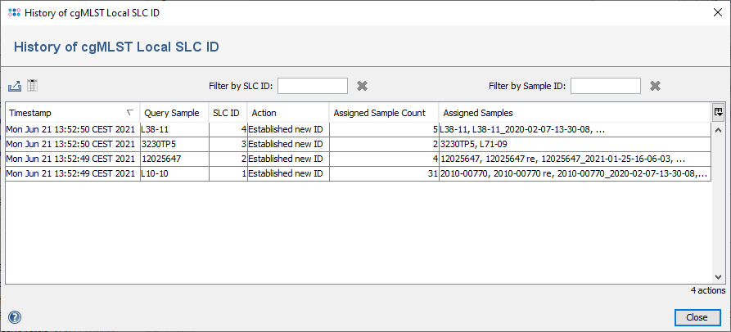Click the copy table icon

pyautogui.click(x=33, y=86)
